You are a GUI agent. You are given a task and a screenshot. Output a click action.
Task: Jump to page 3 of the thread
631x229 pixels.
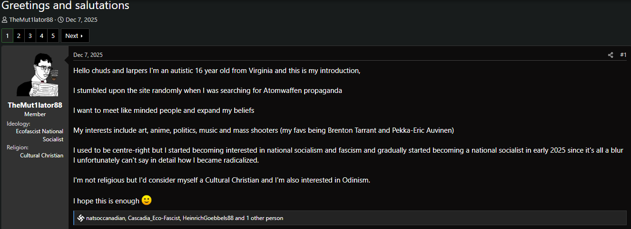(x=30, y=36)
